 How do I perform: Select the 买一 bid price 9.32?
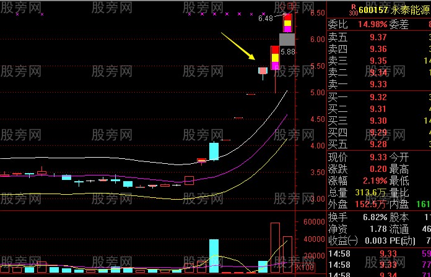pyautogui.click(x=378, y=97)
